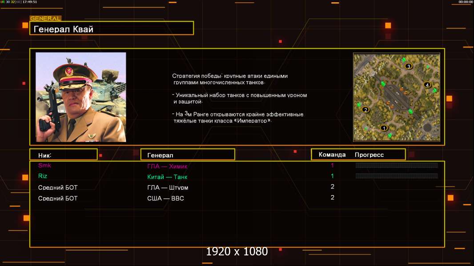Click the loading progress bar for Riz

pos(397,176)
